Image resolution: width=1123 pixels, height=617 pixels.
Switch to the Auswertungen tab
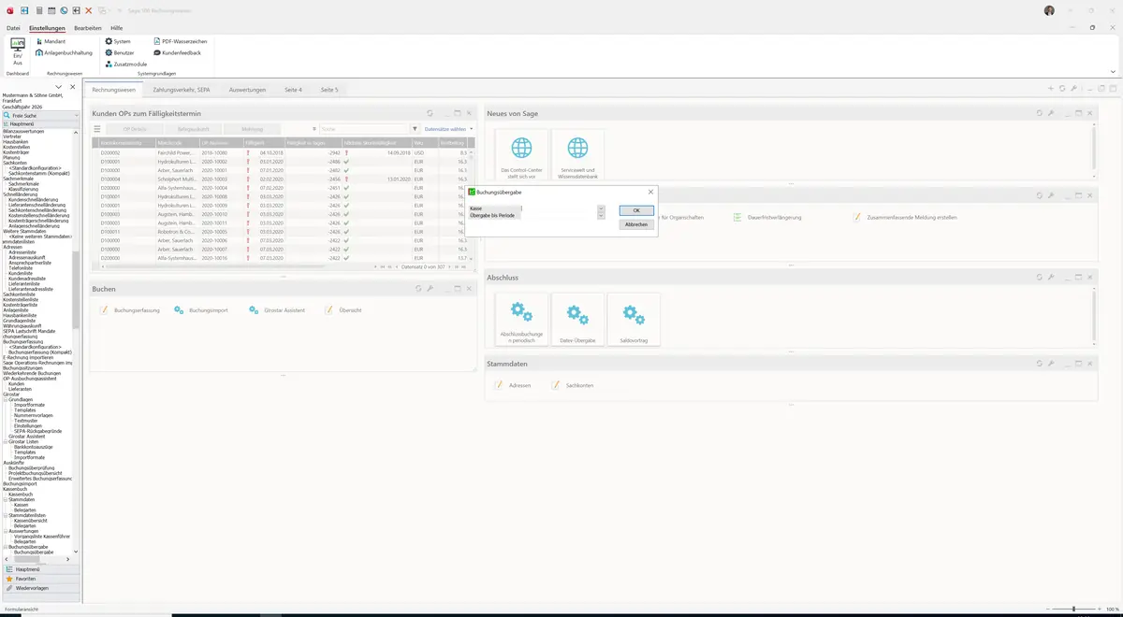[x=248, y=90]
